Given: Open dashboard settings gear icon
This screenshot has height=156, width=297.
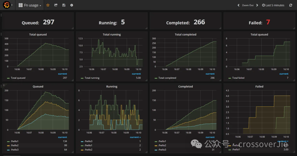Looking at the screenshot, I should pos(71,5).
